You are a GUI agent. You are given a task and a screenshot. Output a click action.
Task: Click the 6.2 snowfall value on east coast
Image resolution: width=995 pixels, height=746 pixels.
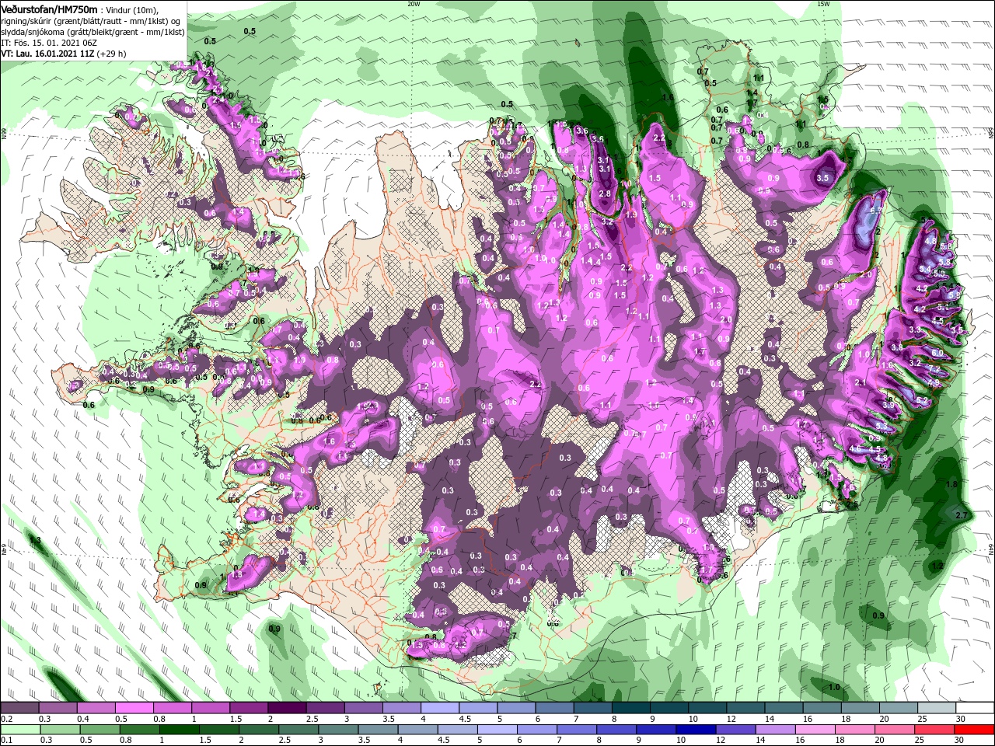(922, 400)
